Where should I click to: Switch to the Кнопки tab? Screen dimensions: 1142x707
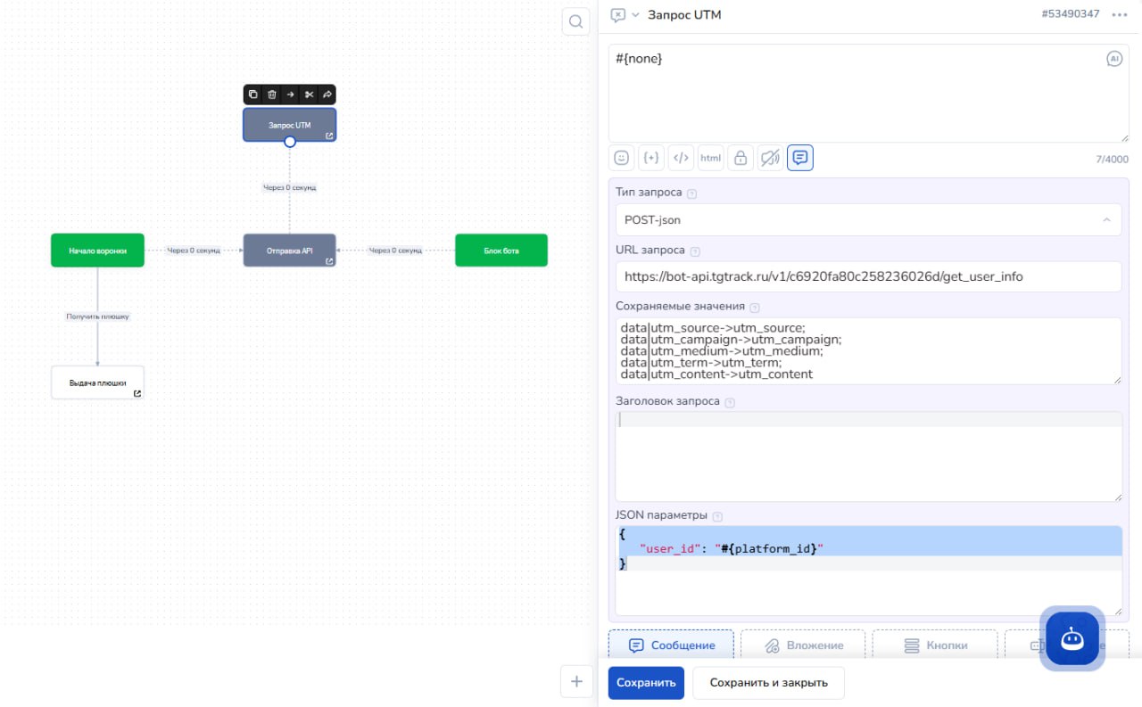click(x=935, y=645)
